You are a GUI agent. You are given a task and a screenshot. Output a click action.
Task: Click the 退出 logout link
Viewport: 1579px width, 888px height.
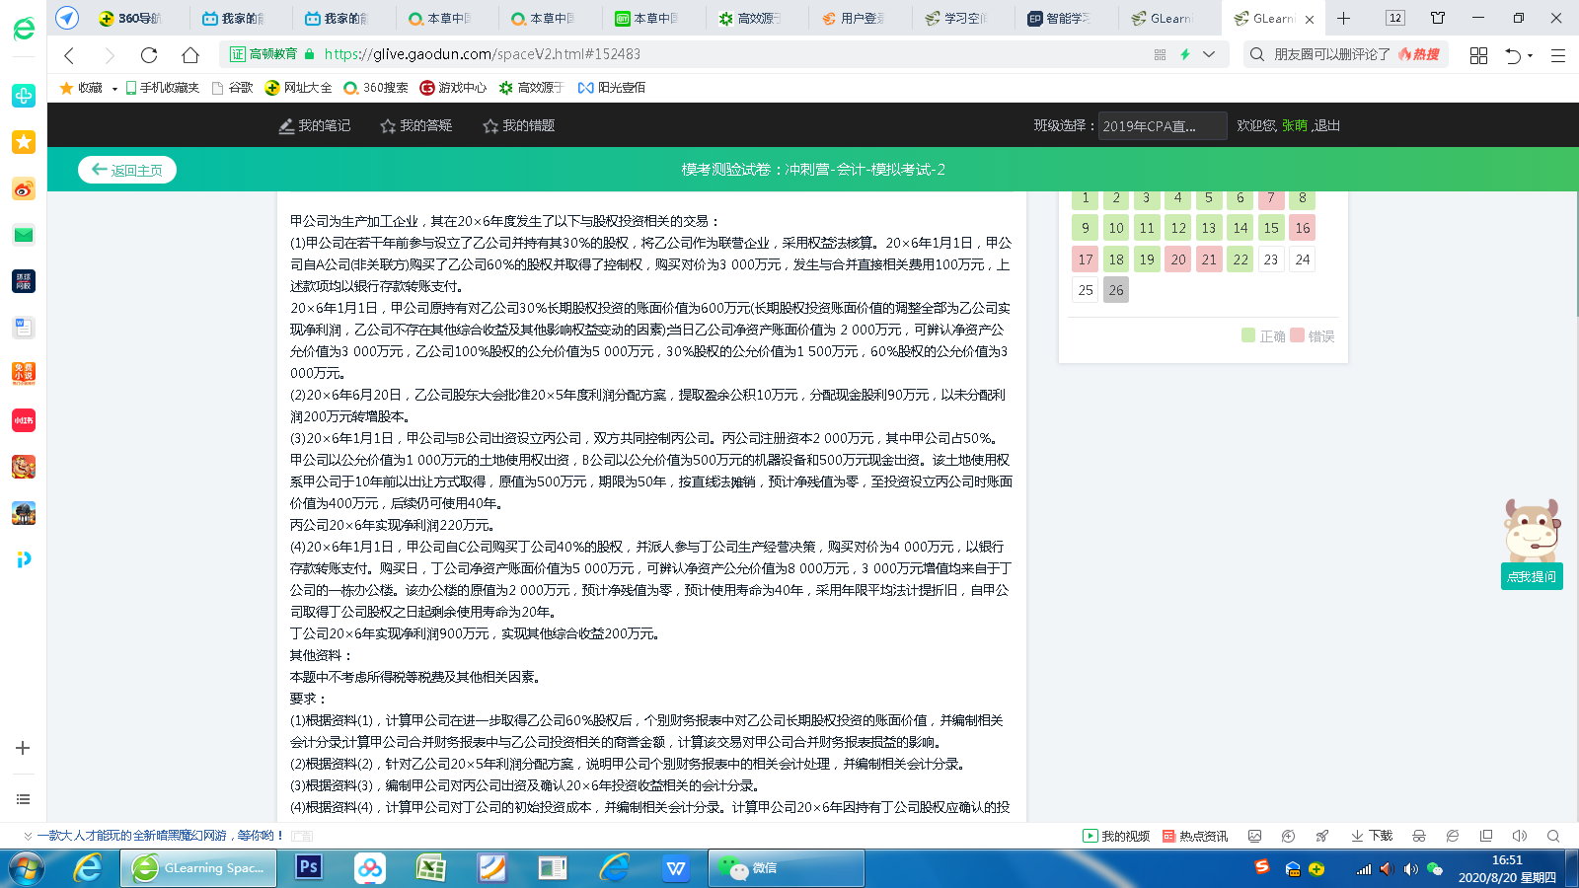click(x=1326, y=126)
